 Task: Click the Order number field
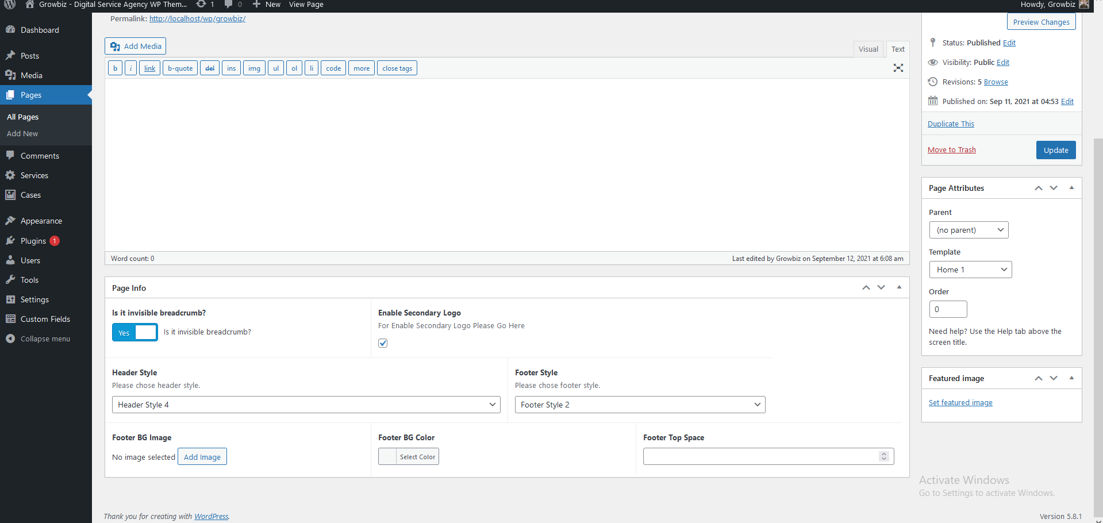coord(948,309)
